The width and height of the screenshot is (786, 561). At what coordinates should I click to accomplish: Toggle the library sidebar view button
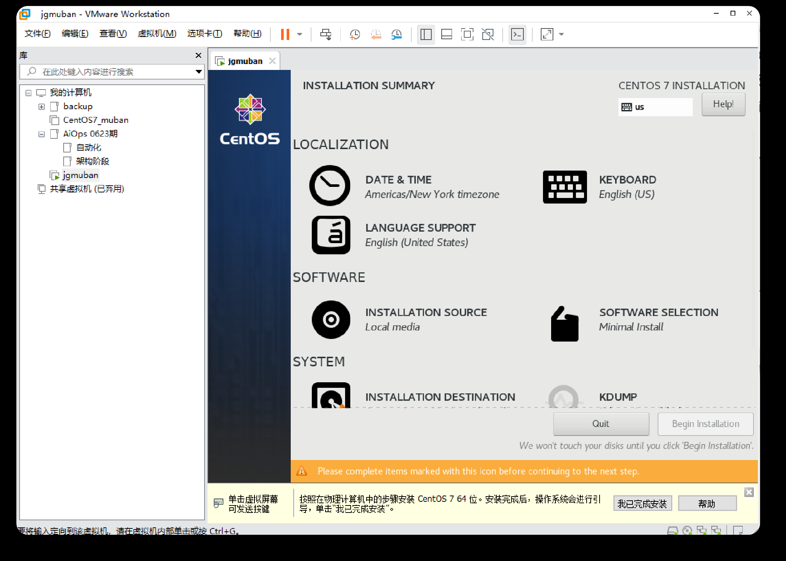[x=426, y=34]
